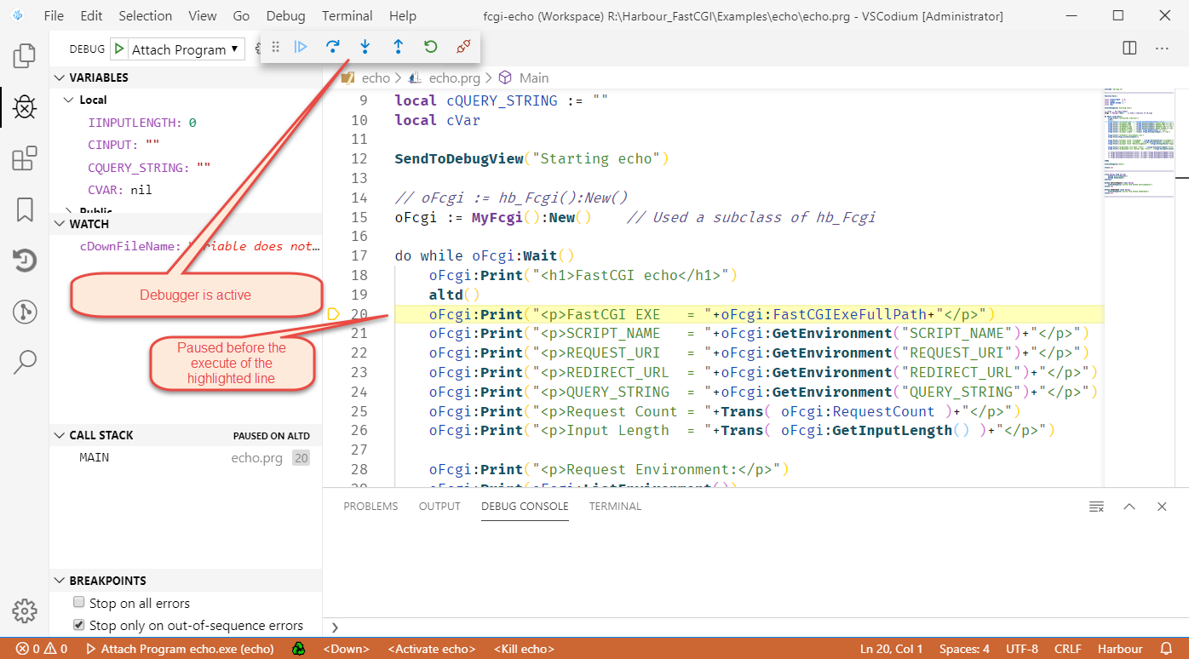Screen dimensions: 1189x659
Task: Click the debug console input field
Action: [750, 627]
